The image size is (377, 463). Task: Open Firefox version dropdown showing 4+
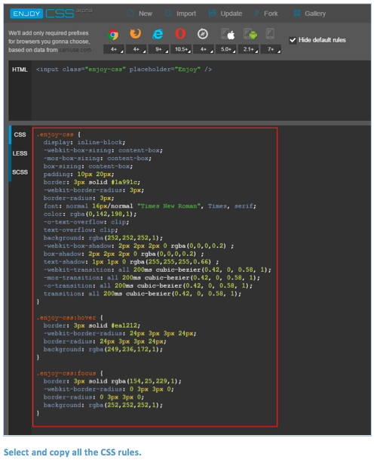(136, 49)
